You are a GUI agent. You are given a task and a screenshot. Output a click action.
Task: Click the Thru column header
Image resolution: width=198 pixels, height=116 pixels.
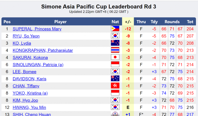(141, 22)
